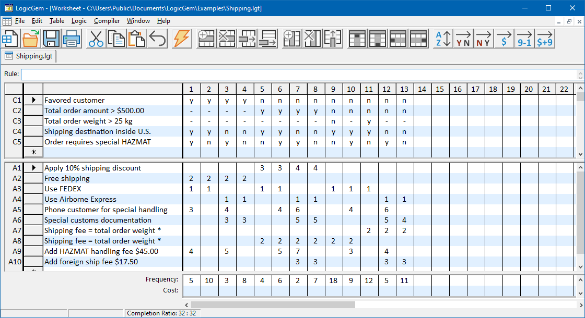Image resolution: width=585 pixels, height=318 pixels.
Task: Save the worksheet with the floppy disk icon
Action: (x=51, y=39)
